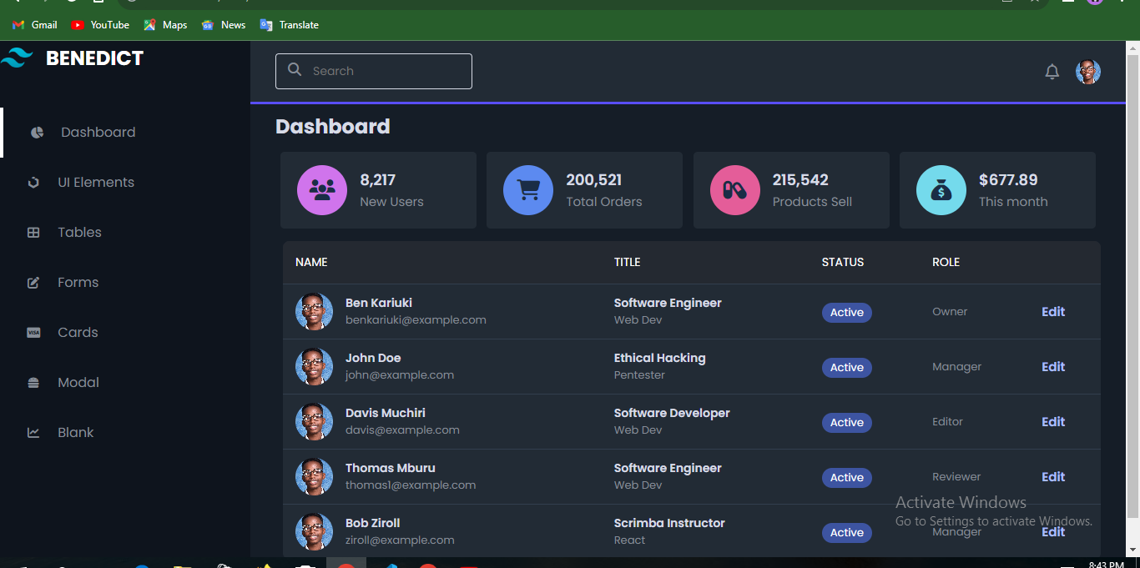Image resolution: width=1140 pixels, height=568 pixels.
Task: Click the This month money bag icon
Action: (941, 190)
